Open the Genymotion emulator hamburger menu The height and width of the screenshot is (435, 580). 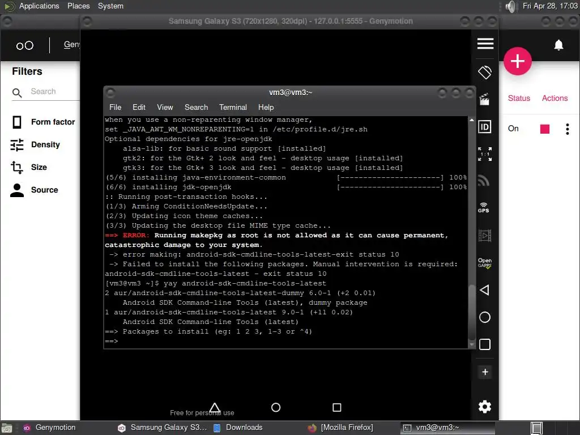[x=485, y=44]
